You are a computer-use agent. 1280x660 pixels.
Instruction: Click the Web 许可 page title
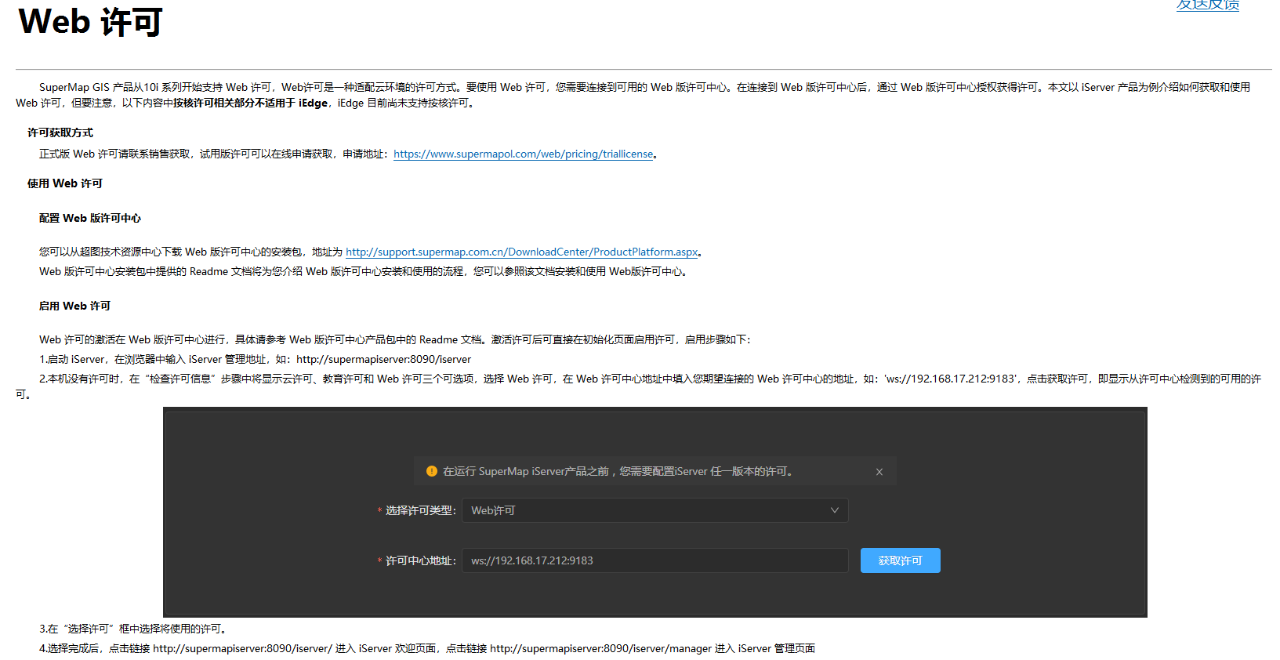[90, 21]
